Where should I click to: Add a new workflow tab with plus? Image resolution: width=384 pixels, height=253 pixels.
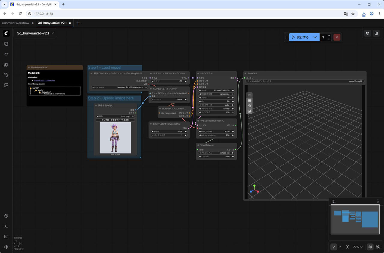click(x=78, y=23)
